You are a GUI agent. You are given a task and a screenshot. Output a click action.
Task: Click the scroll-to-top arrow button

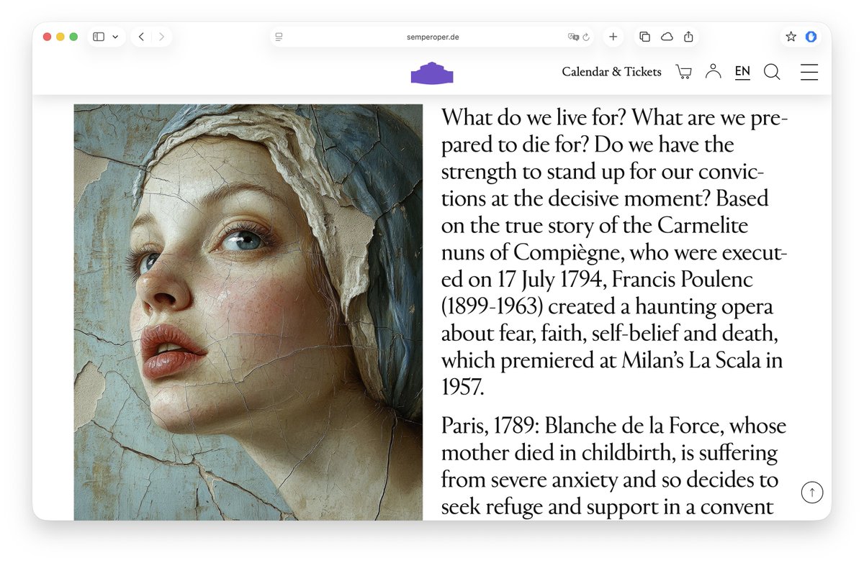(812, 493)
